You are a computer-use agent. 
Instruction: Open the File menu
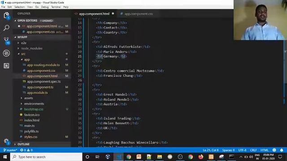(3, 7)
